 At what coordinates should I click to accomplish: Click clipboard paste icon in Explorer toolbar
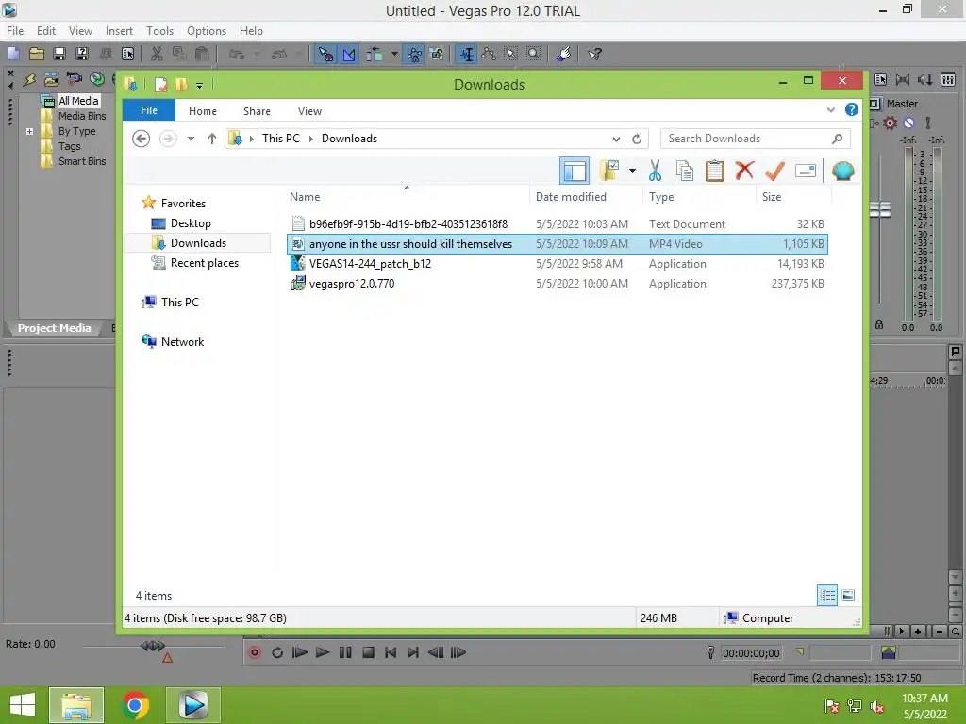tap(714, 171)
